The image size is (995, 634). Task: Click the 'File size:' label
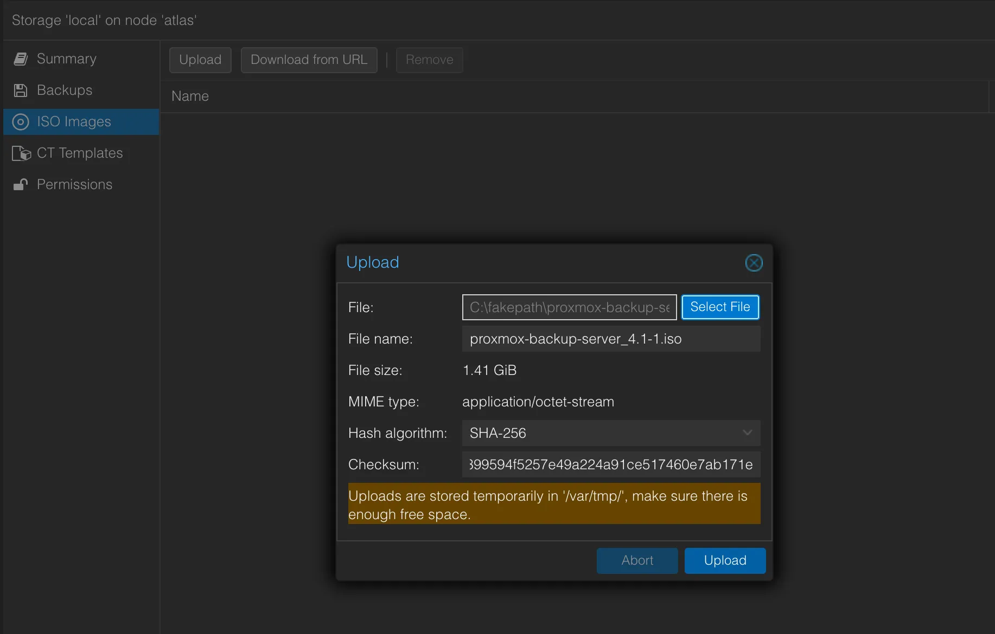coord(375,370)
